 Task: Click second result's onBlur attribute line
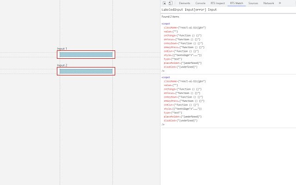point(181,105)
